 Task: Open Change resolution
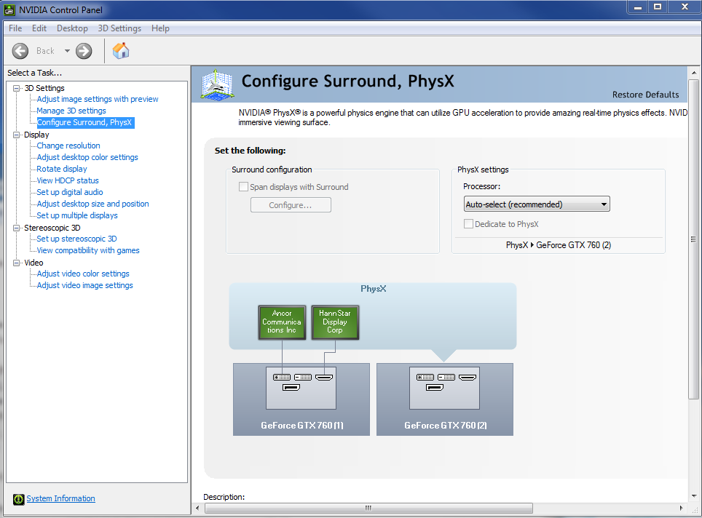coord(68,146)
